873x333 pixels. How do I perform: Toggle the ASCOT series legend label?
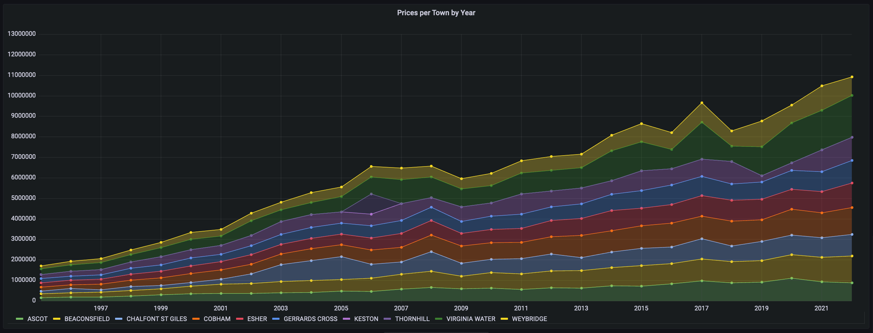(37, 319)
